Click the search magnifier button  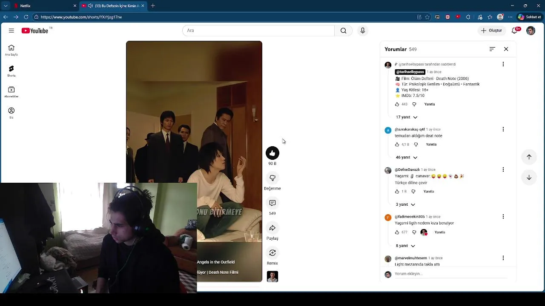pyautogui.click(x=343, y=31)
